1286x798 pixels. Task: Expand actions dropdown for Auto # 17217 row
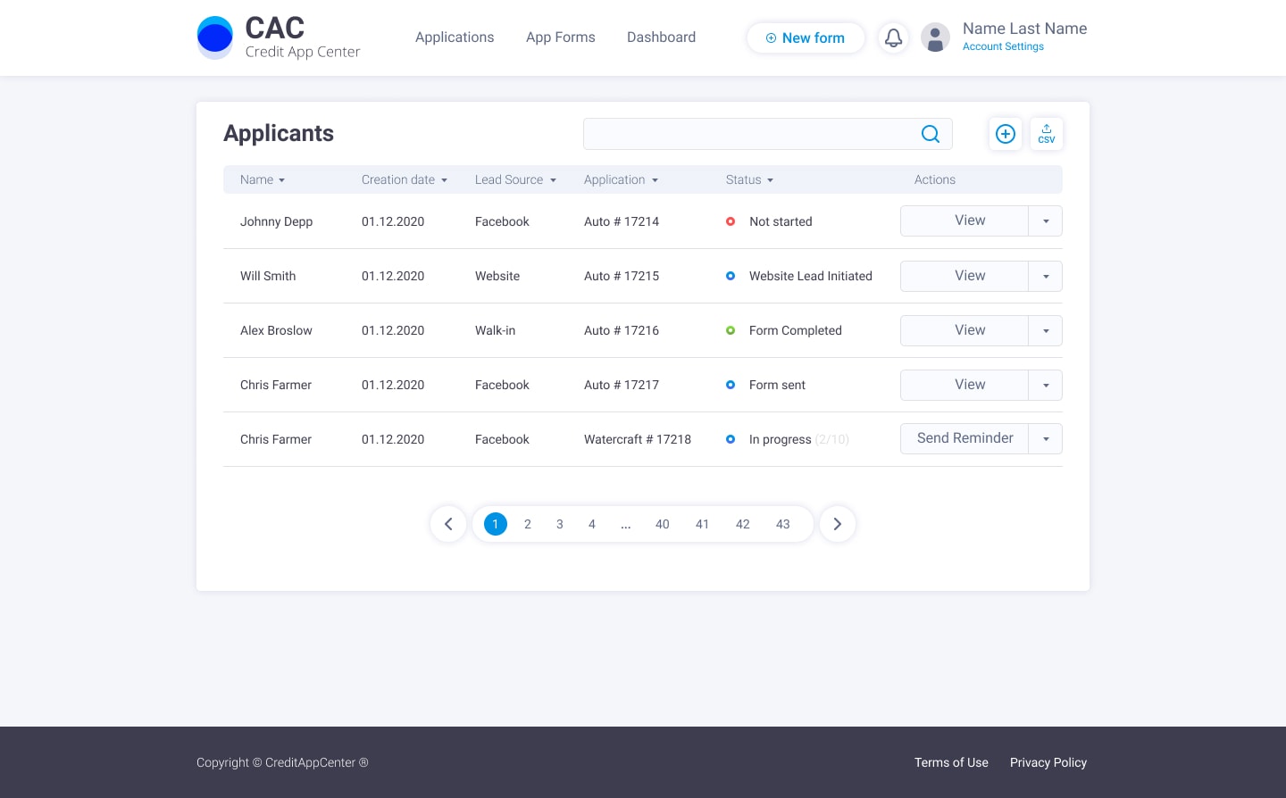(1046, 385)
